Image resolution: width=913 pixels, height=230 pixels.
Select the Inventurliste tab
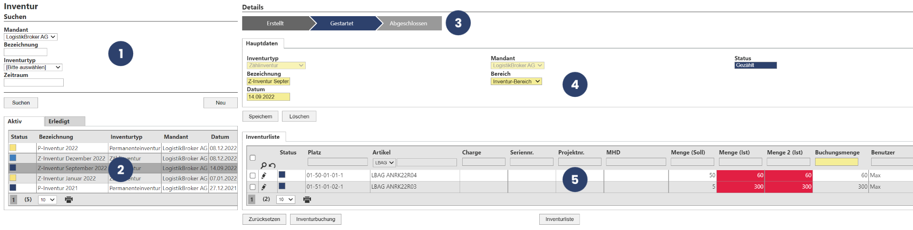263,137
